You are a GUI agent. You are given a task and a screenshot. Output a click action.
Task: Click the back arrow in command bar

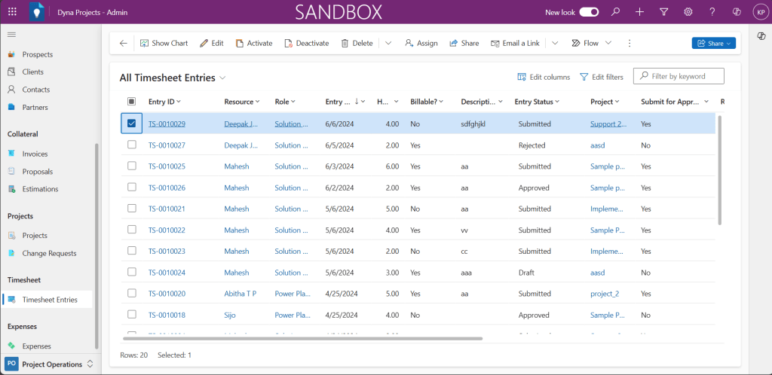(x=124, y=43)
